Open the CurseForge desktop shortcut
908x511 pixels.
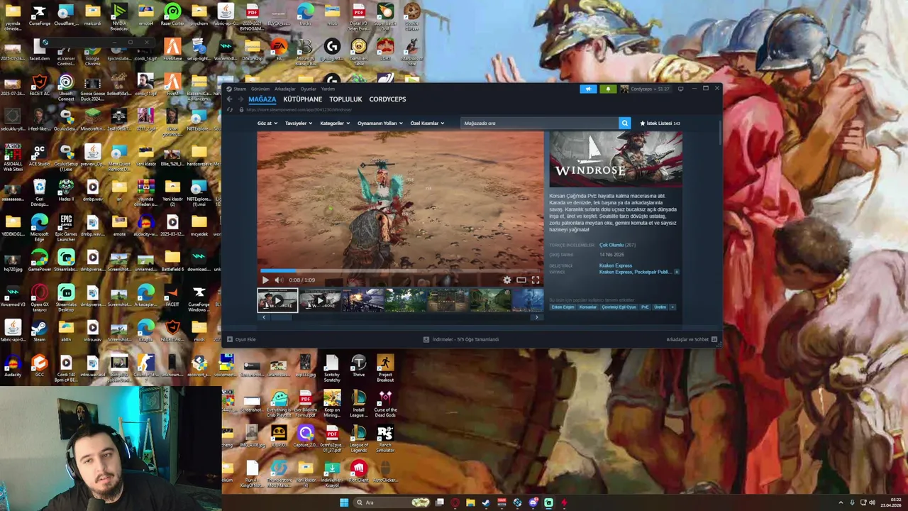pos(39,16)
